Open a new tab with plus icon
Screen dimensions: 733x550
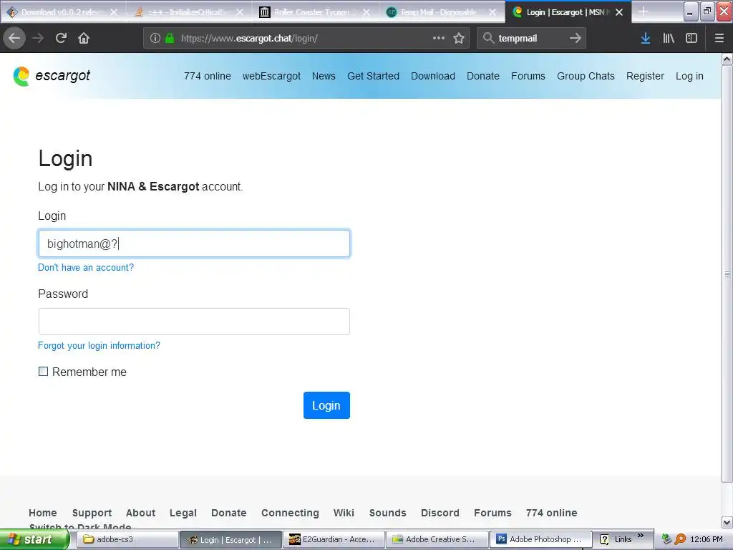(x=644, y=11)
